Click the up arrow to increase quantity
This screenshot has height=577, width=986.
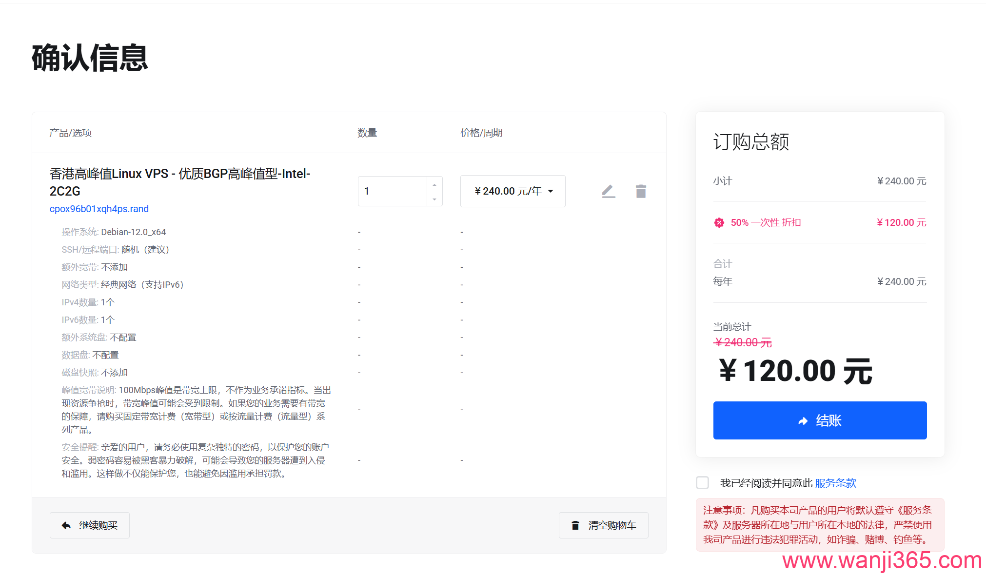point(434,184)
